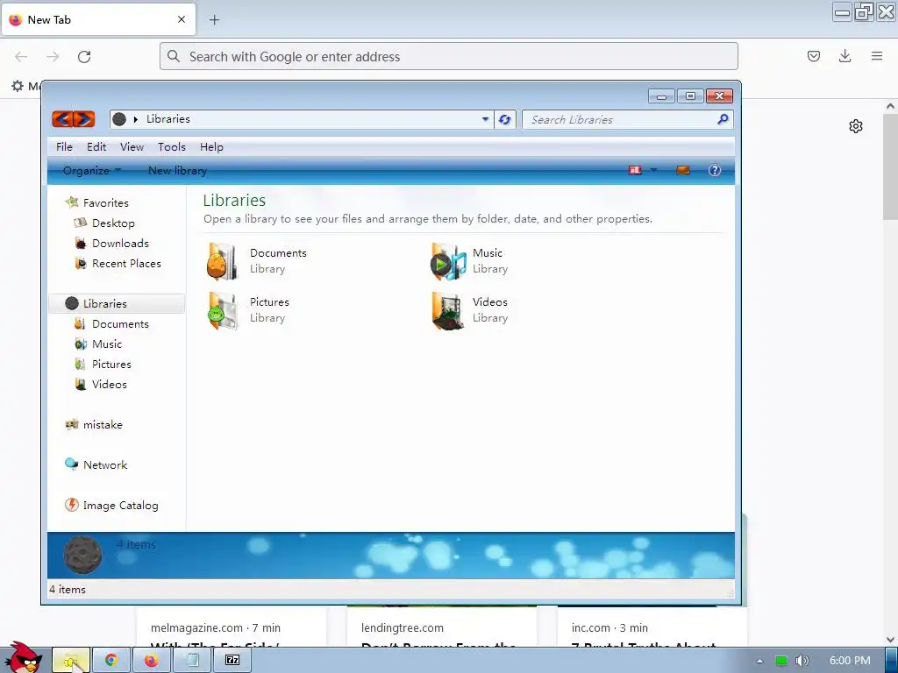Select Pictures in the navigation tree
This screenshot has width=898, height=673.
point(111,364)
